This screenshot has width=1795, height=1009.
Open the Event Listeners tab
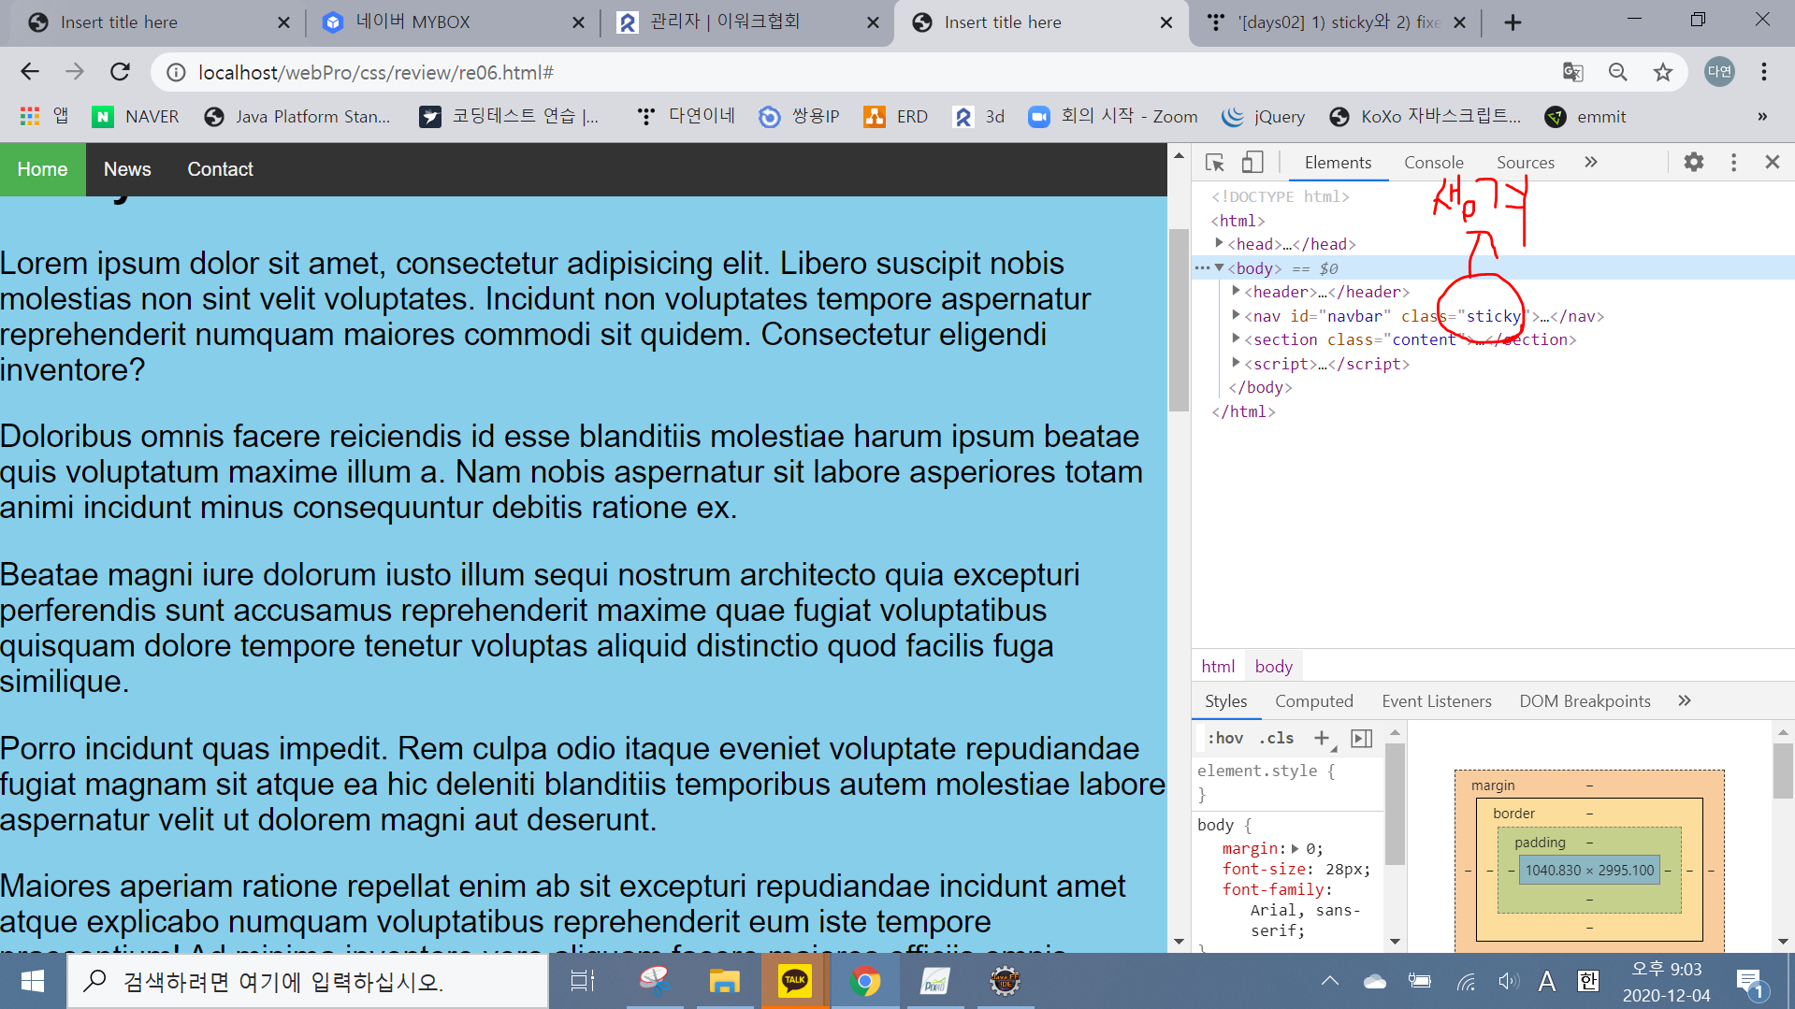[1436, 700]
